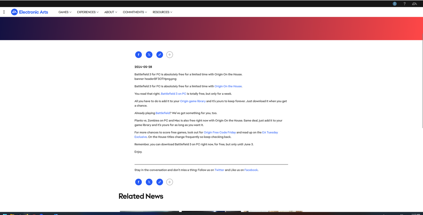The height and width of the screenshot is (215, 423).
Task: Follow the Battlefield 3 on PC link
Action: coord(173,94)
